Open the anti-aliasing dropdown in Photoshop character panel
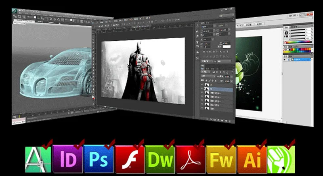Screen dimensions: 323x176 (x=224, y=61)
